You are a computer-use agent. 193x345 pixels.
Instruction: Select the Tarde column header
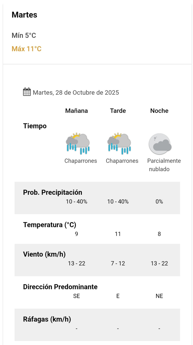point(118,111)
